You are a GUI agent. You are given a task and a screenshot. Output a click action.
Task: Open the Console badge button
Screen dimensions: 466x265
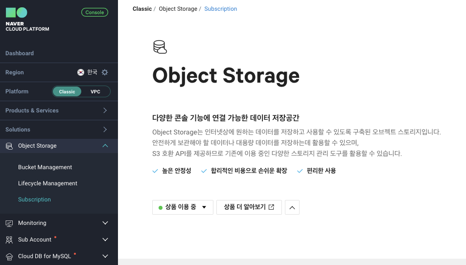[94, 12]
